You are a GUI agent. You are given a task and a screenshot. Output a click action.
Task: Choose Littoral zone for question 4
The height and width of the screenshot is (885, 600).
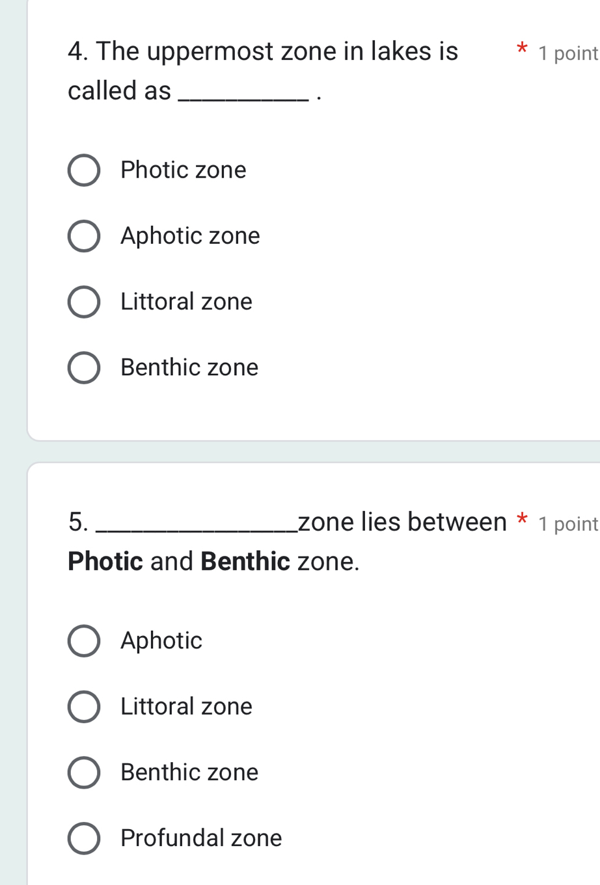[x=83, y=302]
